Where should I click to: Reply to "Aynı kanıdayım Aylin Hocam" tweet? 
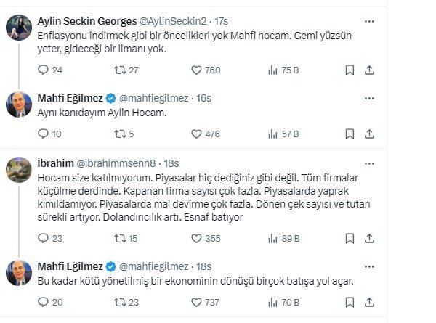tap(42, 134)
